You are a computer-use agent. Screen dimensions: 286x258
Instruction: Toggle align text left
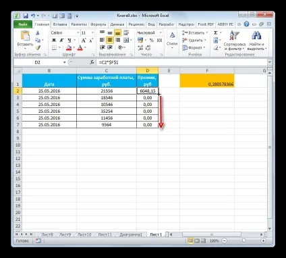coord(103,41)
